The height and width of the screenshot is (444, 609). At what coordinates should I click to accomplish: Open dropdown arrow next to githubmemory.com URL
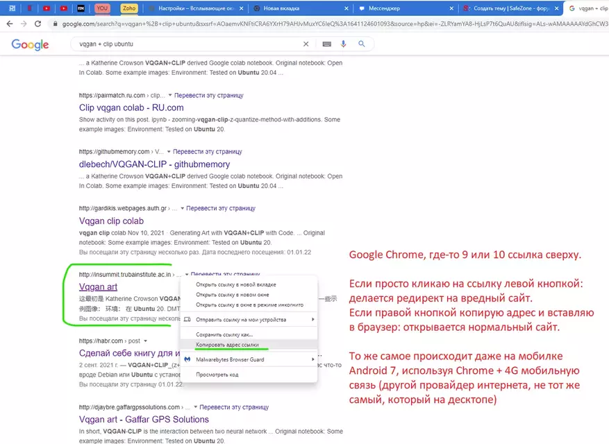coord(169,152)
